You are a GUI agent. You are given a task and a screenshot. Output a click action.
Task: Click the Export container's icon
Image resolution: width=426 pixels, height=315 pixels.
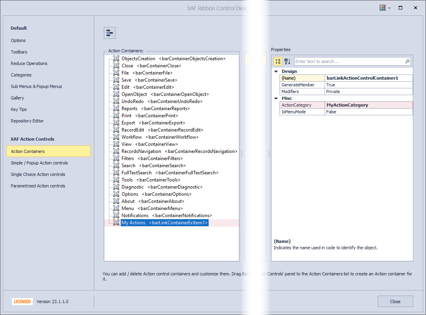coord(116,122)
